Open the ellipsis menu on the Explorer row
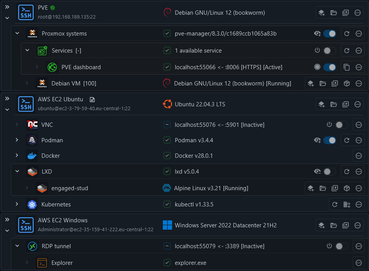369x271 pixels. click(x=359, y=262)
